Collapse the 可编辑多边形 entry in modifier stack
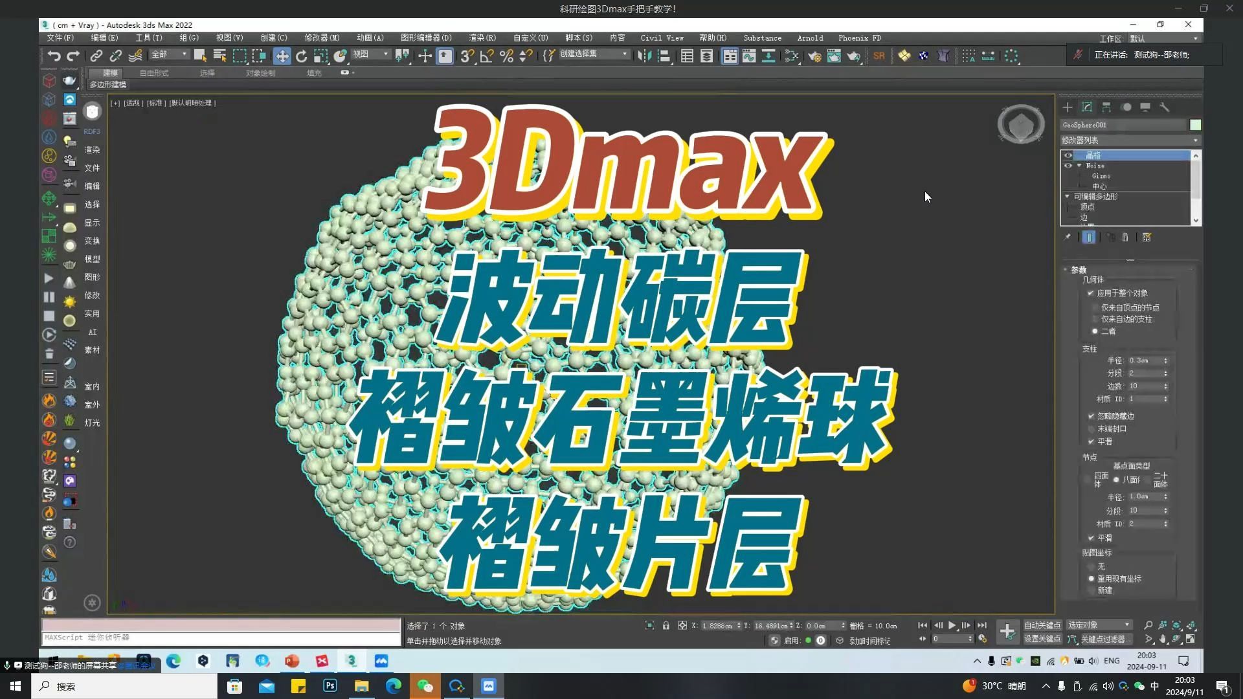Image resolution: width=1243 pixels, height=699 pixels. point(1067,196)
